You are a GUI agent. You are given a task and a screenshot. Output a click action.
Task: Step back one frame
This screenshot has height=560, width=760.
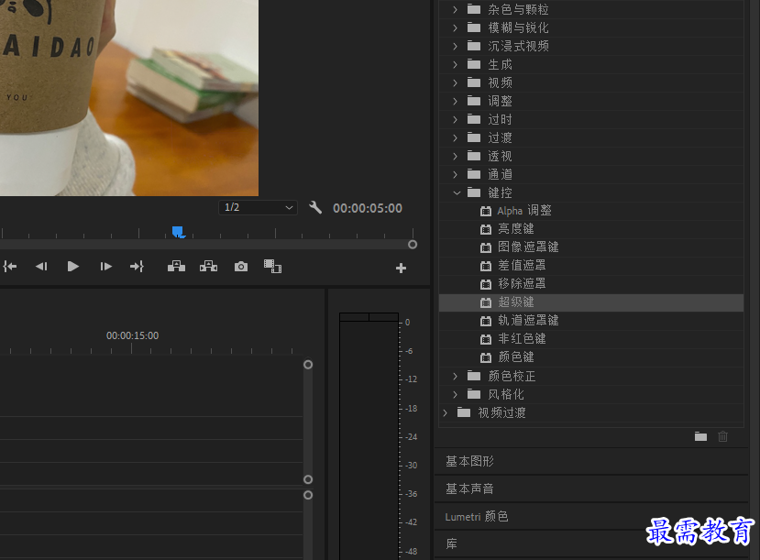[41, 267]
